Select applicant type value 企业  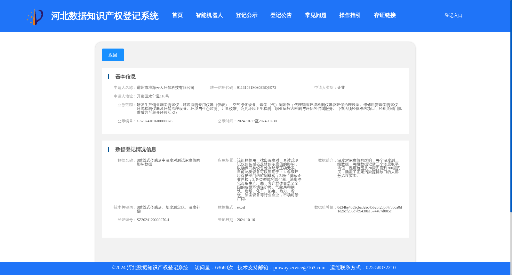[341, 88]
